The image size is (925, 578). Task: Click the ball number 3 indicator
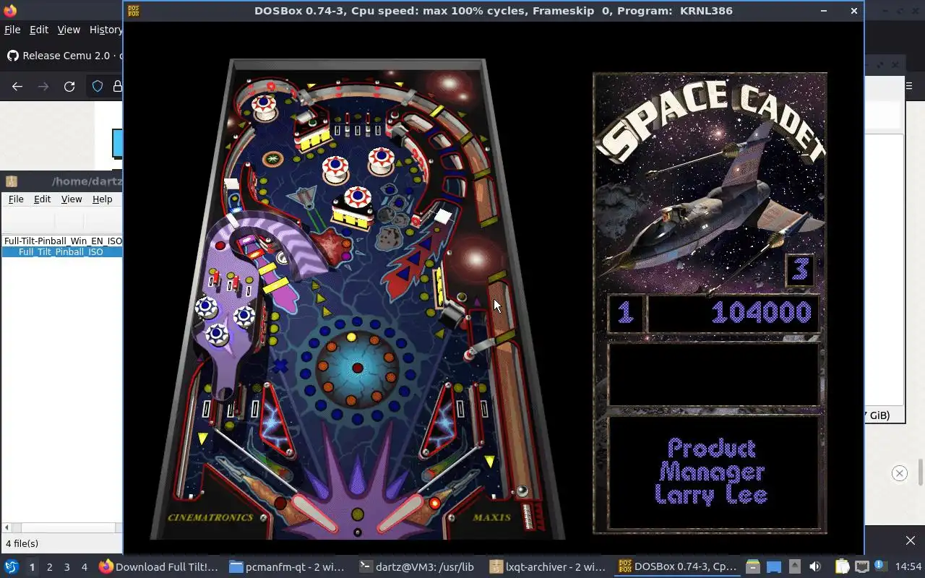(x=799, y=269)
